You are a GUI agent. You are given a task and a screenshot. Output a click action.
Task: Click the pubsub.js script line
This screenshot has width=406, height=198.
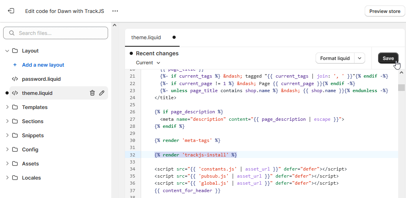246,176
